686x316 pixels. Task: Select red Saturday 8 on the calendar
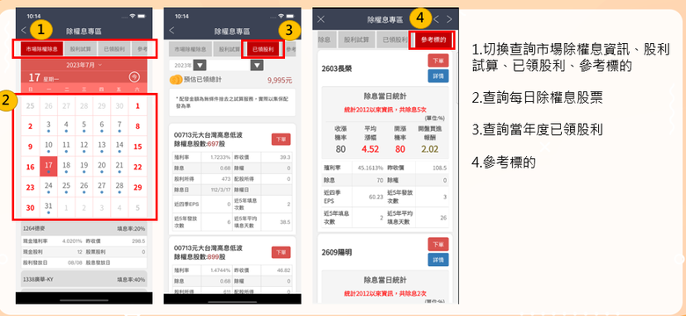tap(137, 126)
